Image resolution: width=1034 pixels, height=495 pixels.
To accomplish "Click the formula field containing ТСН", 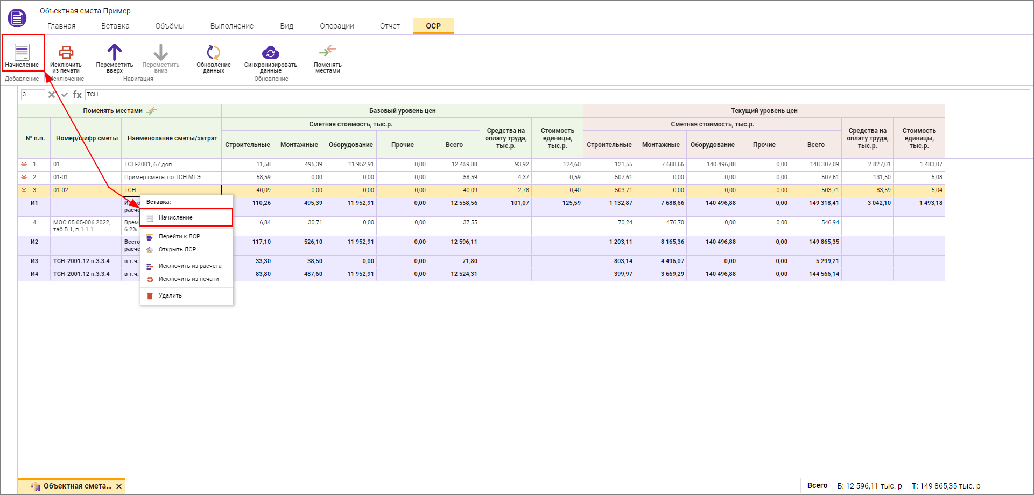I will pos(557,95).
